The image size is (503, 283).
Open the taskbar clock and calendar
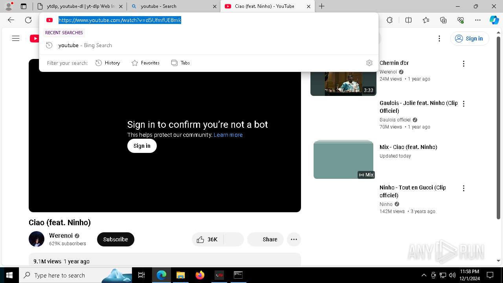tap(470, 275)
